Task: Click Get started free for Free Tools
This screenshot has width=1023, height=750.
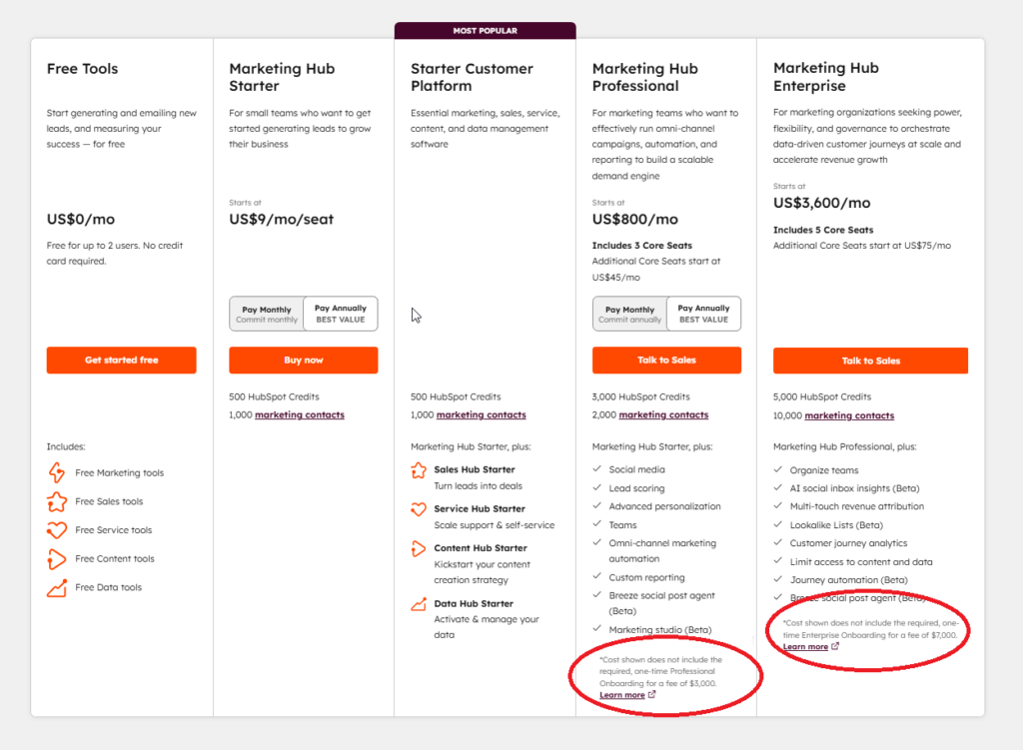Action: pos(121,361)
